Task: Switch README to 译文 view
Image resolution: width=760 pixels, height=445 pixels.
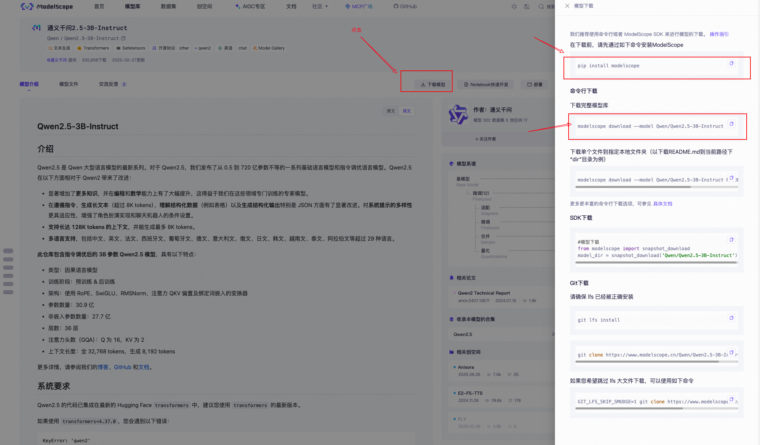Action: [x=406, y=111]
